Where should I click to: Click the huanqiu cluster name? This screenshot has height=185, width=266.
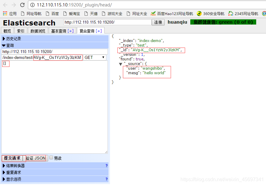pyautogui.click(x=177, y=22)
